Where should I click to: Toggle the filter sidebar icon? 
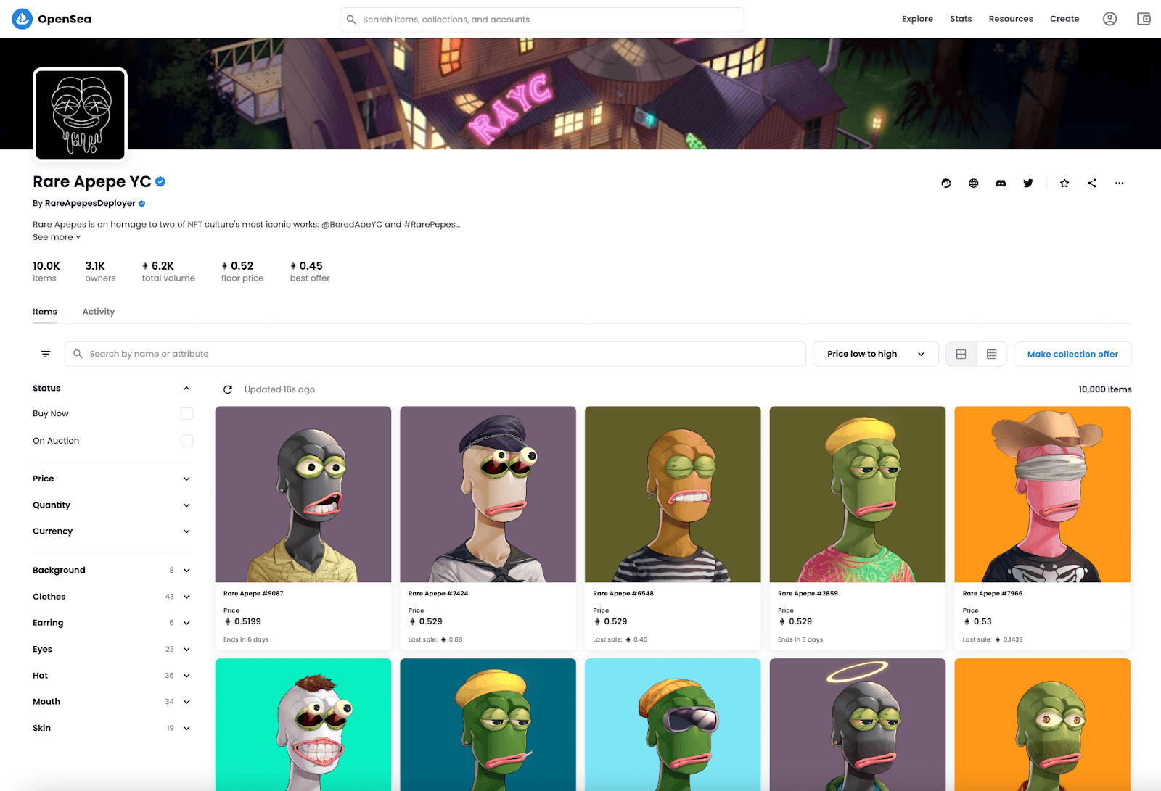(x=46, y=354)
